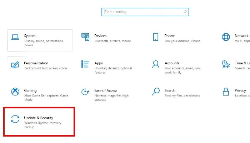Click 'Narrator, magnifier, high contrast' description
The width and height of the screenshot is (250, 143).
[x=111, y=98]
